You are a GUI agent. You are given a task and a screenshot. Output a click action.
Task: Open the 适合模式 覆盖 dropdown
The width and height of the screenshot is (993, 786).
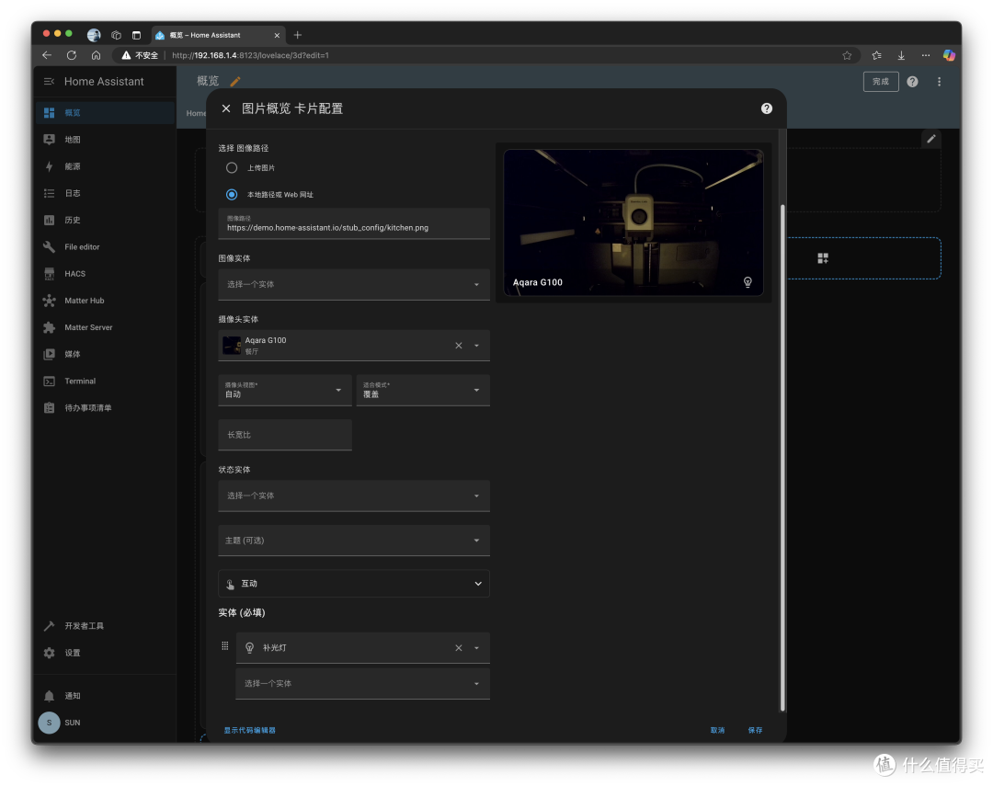[x=423, y=390]
